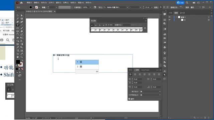Select the Magic Wand tool
Image resolution: width=214 pixels, height=120 pixels.
pyautogui.click(x=18, y=19)
